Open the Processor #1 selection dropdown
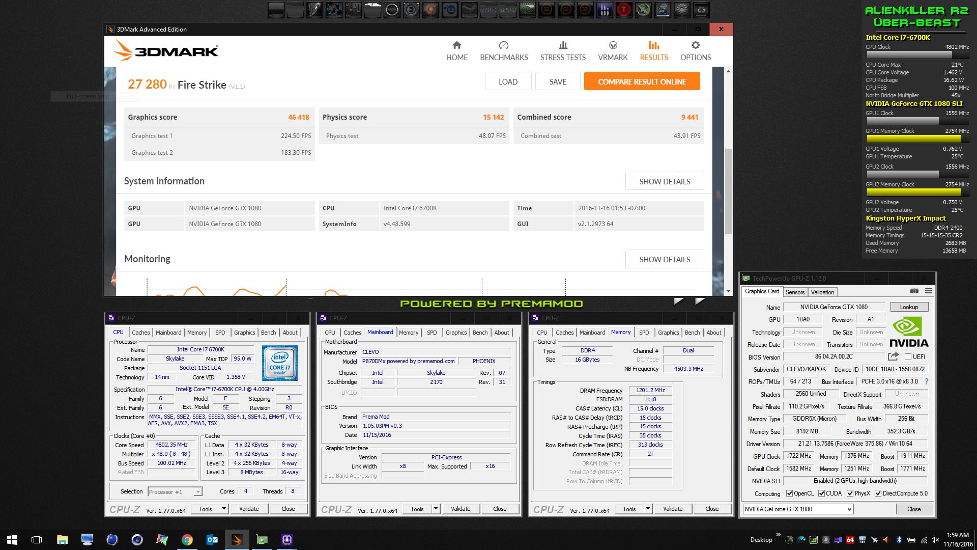The image size is (977, 550). pyautogui.click(x=175, y=492)
